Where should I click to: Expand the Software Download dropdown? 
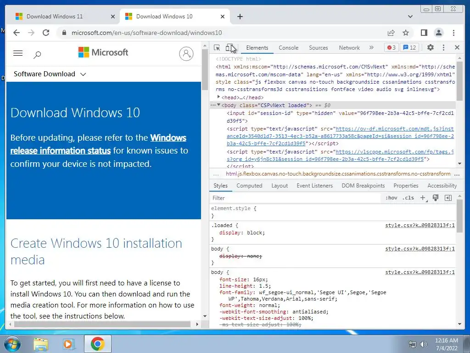click(50, 74)
